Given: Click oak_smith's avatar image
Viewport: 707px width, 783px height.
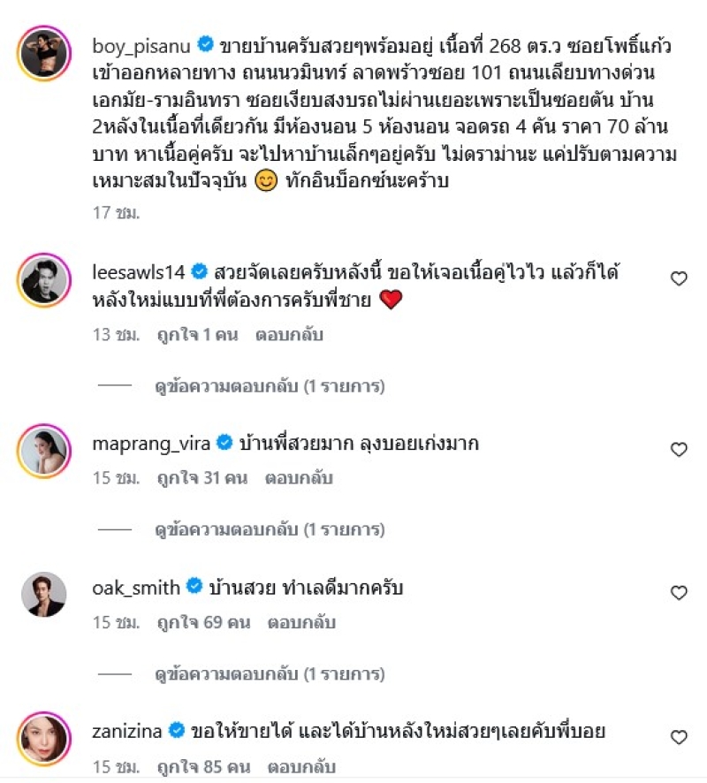Looking at the screenshot, I should (x=43, y=596).
